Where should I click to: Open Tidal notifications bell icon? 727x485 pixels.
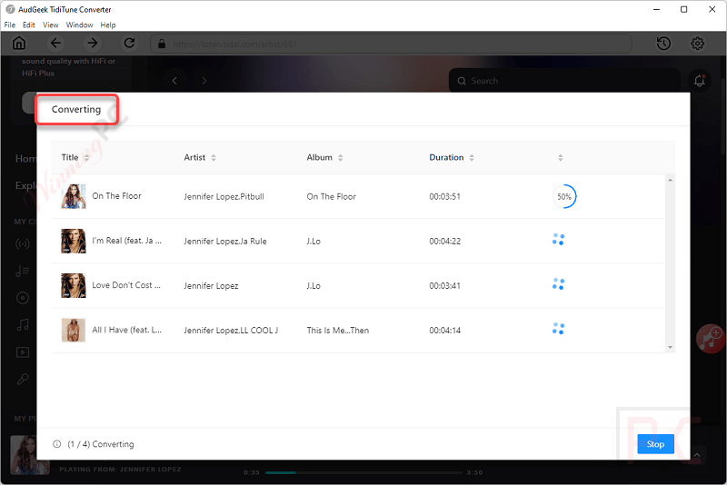tap(699, 81)
